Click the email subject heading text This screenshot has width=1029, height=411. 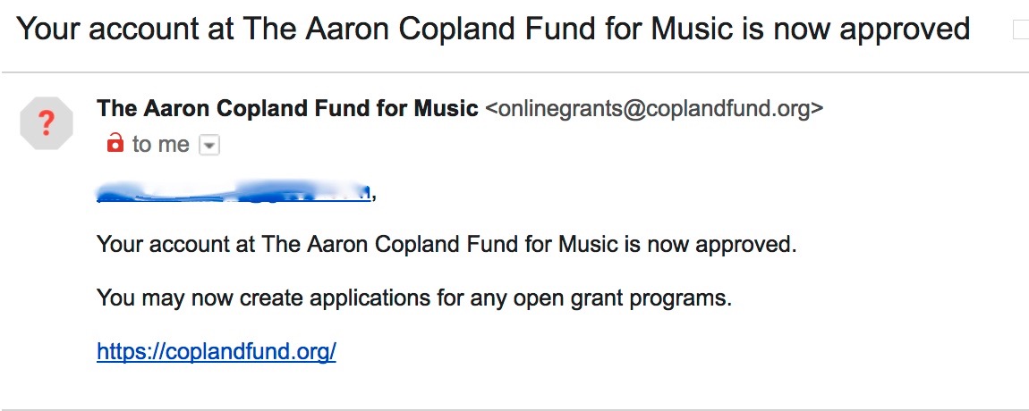pos(492,29)
